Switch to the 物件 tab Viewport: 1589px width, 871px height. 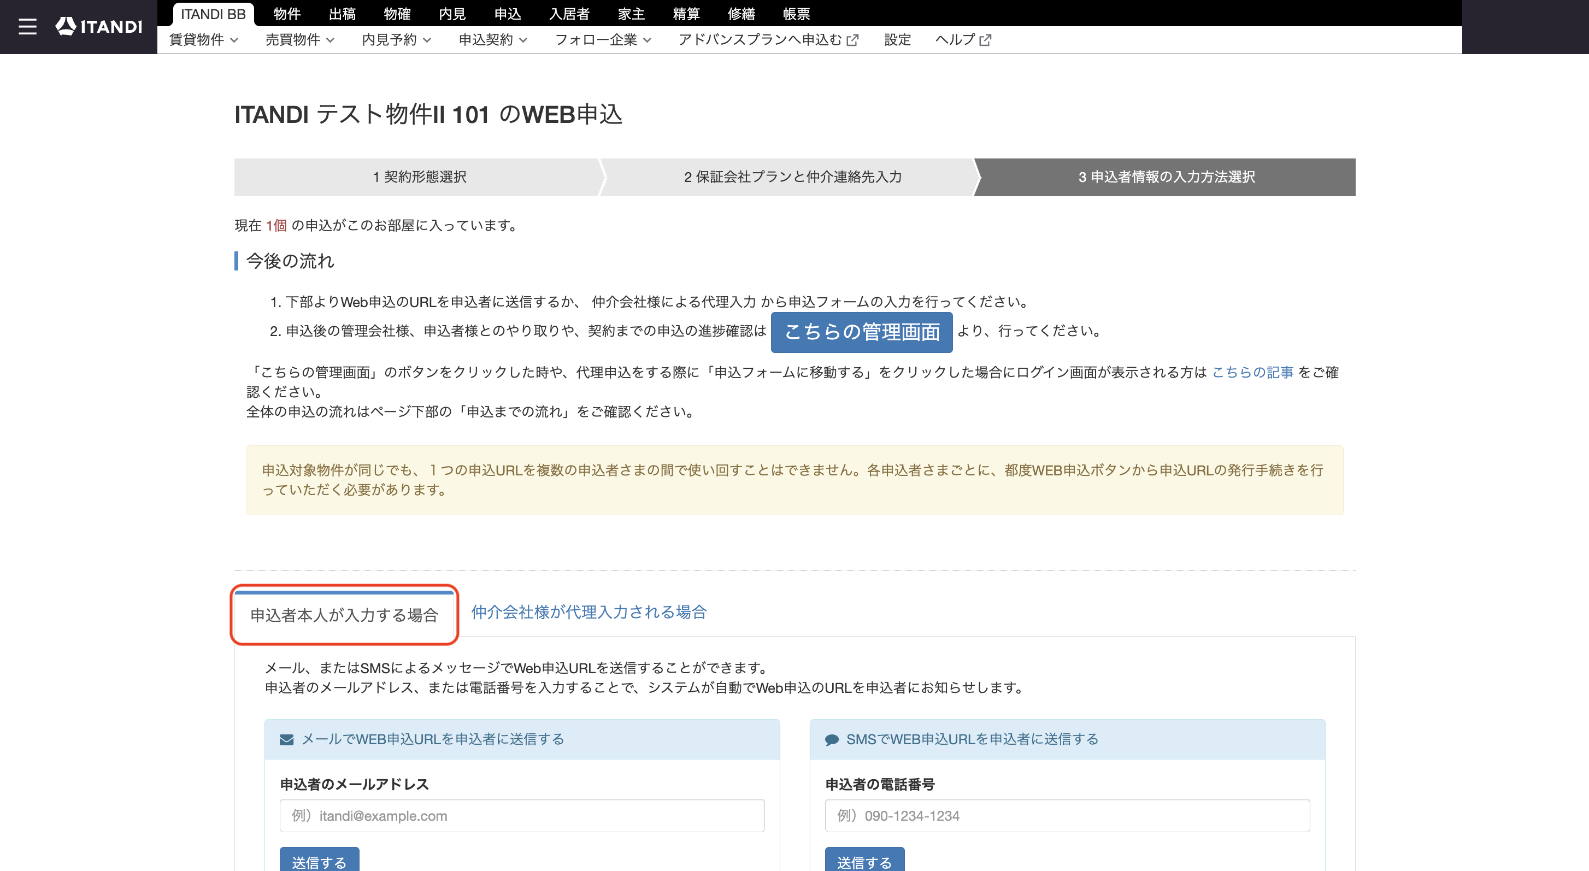[287, 14]
